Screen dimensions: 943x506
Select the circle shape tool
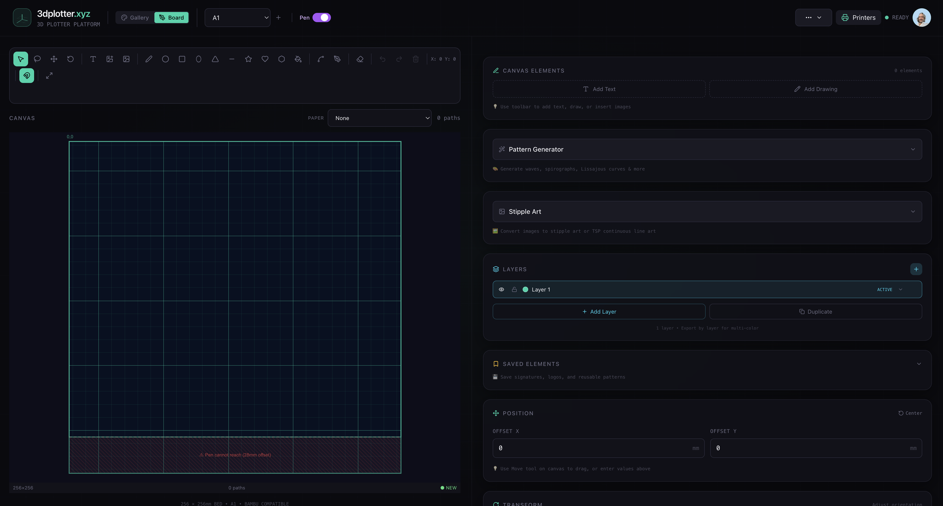pyautogui.click(x=165, y=59)
